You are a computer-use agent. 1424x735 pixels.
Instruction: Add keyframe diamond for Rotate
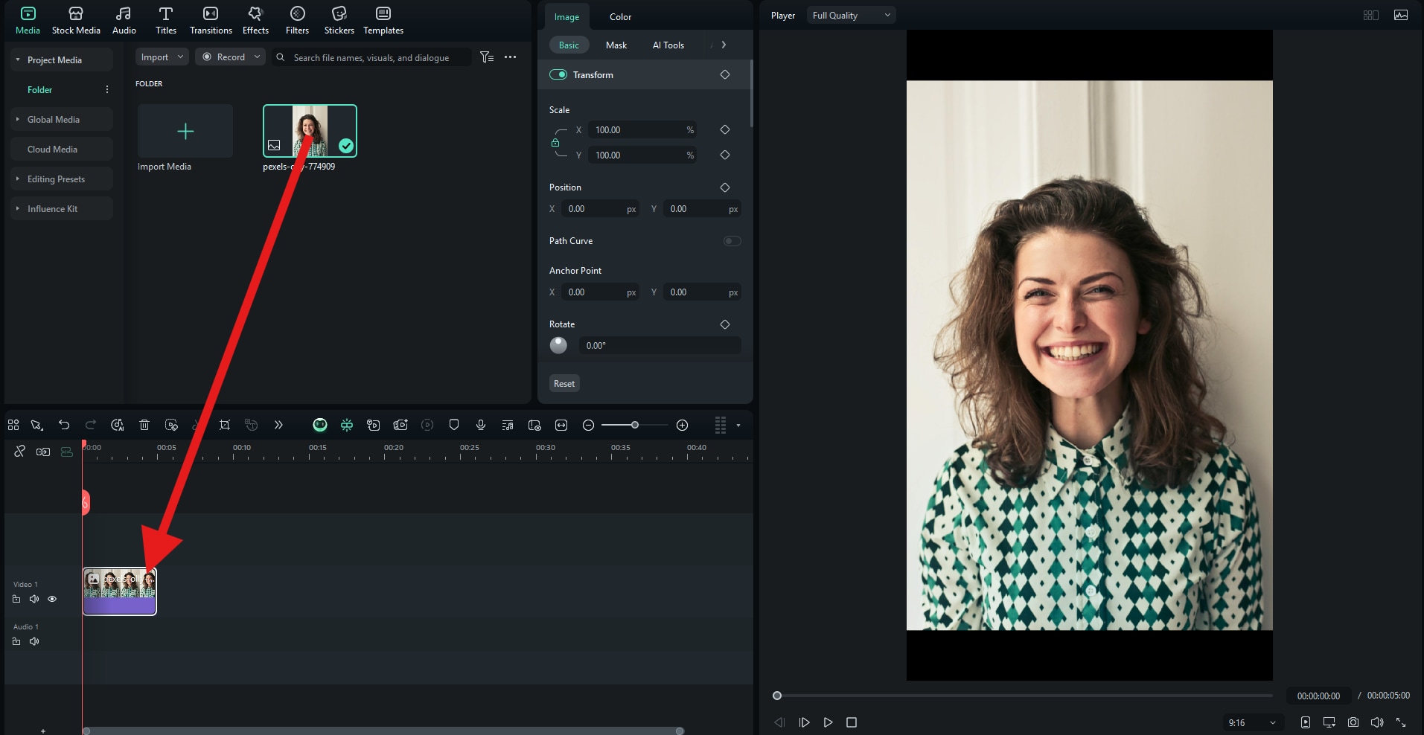point(725,324)
